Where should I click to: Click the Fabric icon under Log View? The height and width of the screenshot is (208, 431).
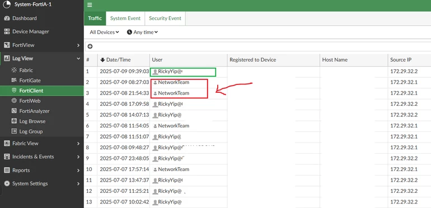(14, 70)
